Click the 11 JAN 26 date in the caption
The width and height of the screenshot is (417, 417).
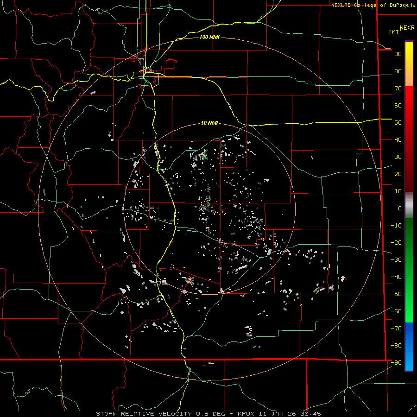coord(278,414)
